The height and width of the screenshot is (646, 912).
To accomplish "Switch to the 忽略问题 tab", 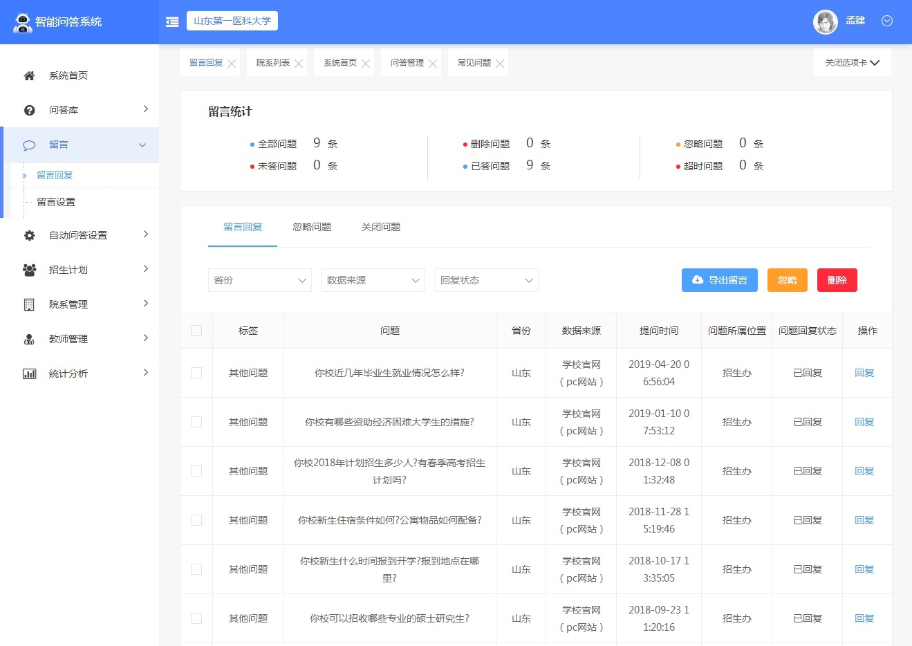I will 312,227.
